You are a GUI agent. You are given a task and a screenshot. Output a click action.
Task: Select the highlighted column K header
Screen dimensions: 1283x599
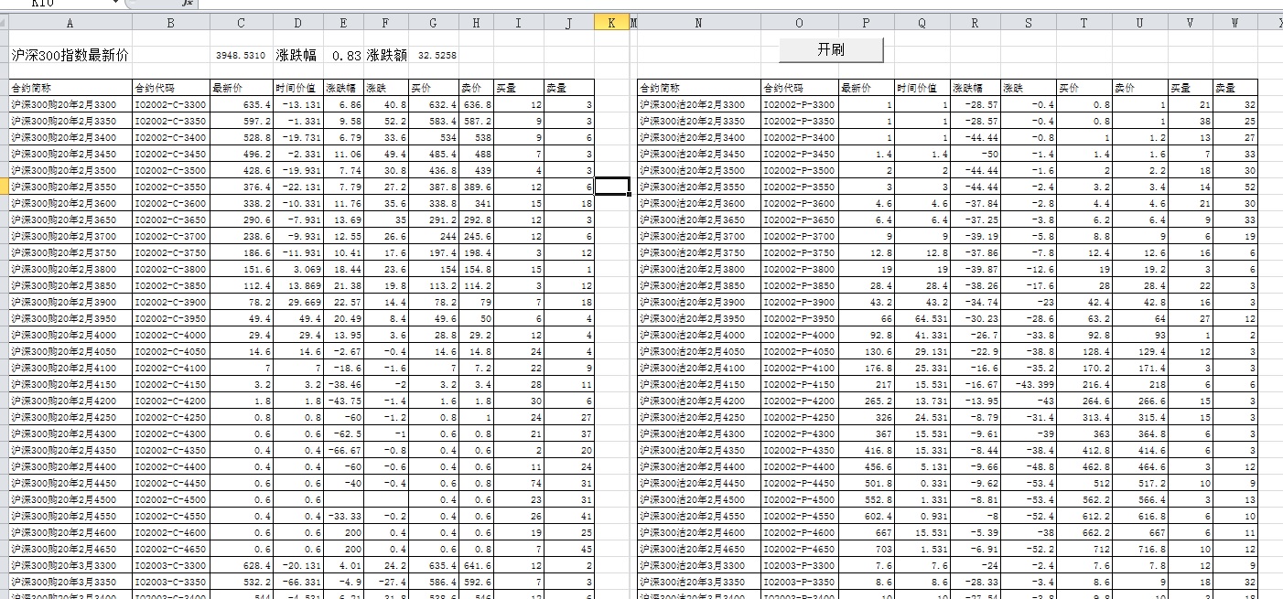tap(610, 24)
